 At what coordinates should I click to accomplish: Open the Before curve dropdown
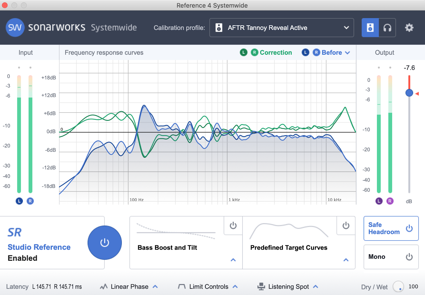point(347,53)
